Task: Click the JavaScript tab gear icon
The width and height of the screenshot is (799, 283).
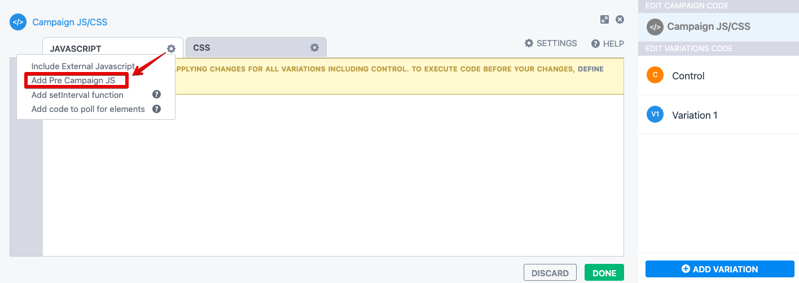Action: 171,48
